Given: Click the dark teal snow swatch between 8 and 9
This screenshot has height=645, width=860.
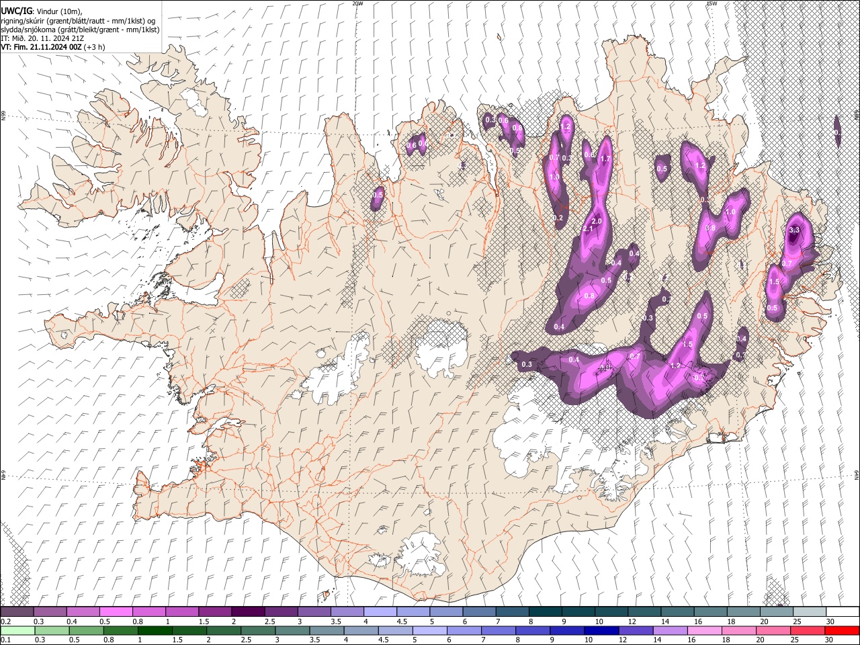Looking at the screenshot, I should coord(544,611).
